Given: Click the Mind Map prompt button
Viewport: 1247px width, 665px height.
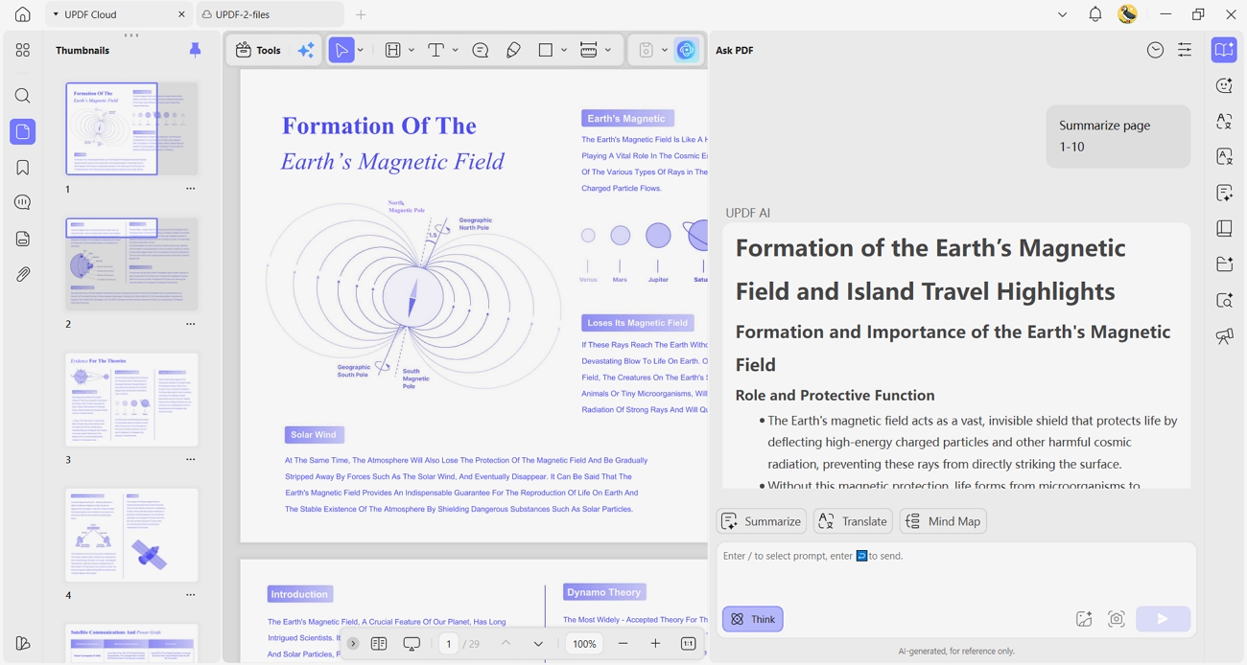Looking at the screenshot, I should click(944, 521).
